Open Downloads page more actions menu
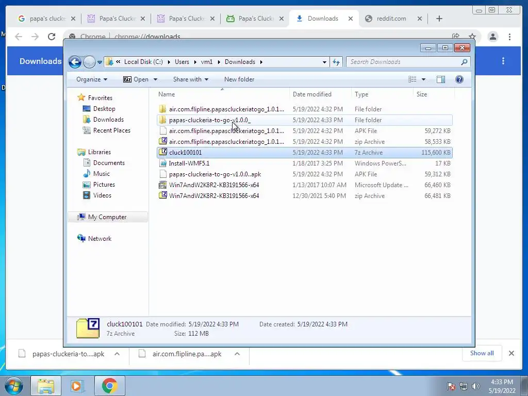 pos(503,61)
